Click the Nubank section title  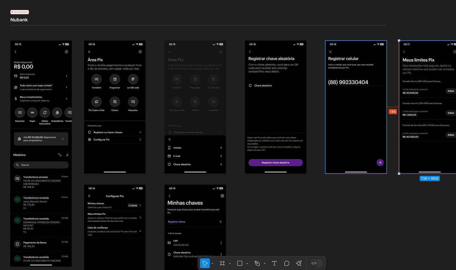click(x=19, y=20)
